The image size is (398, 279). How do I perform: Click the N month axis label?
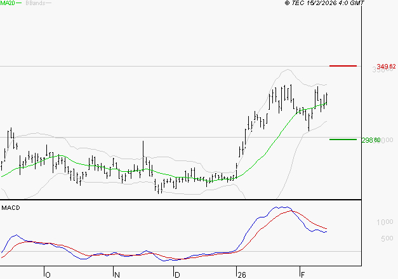coord(117,275)
